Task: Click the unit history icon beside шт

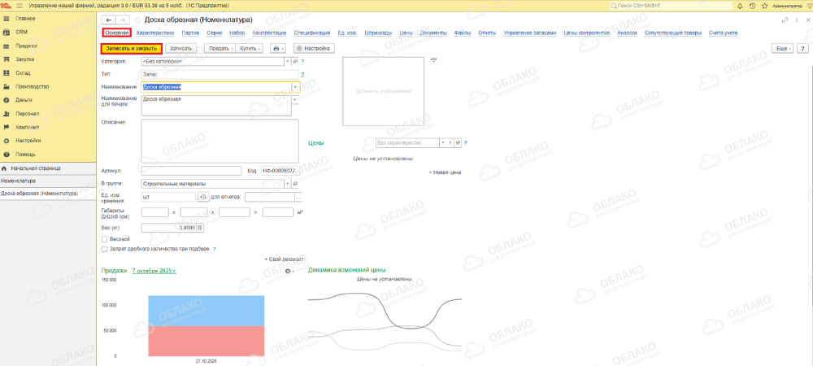Action: pyautogui.click(x=202, y=197)
